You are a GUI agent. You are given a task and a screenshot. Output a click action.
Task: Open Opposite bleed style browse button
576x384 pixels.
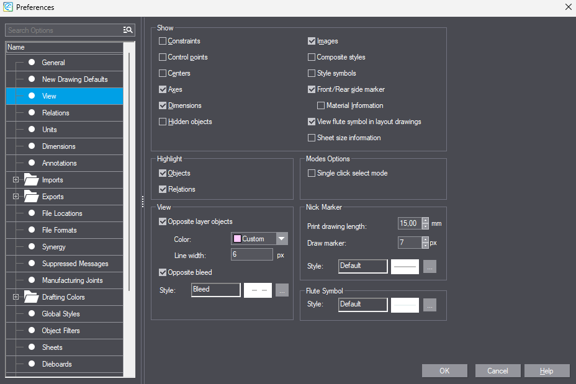pyautogui.click(x=282, y=290)
